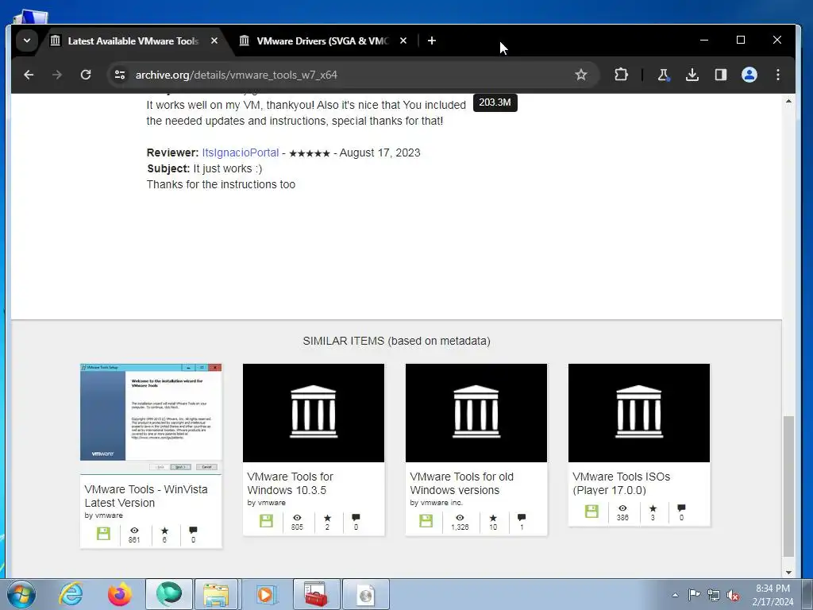
Task: Open VMware Tools for Windows 10.3.5 thumbnail
Action: 314,413
